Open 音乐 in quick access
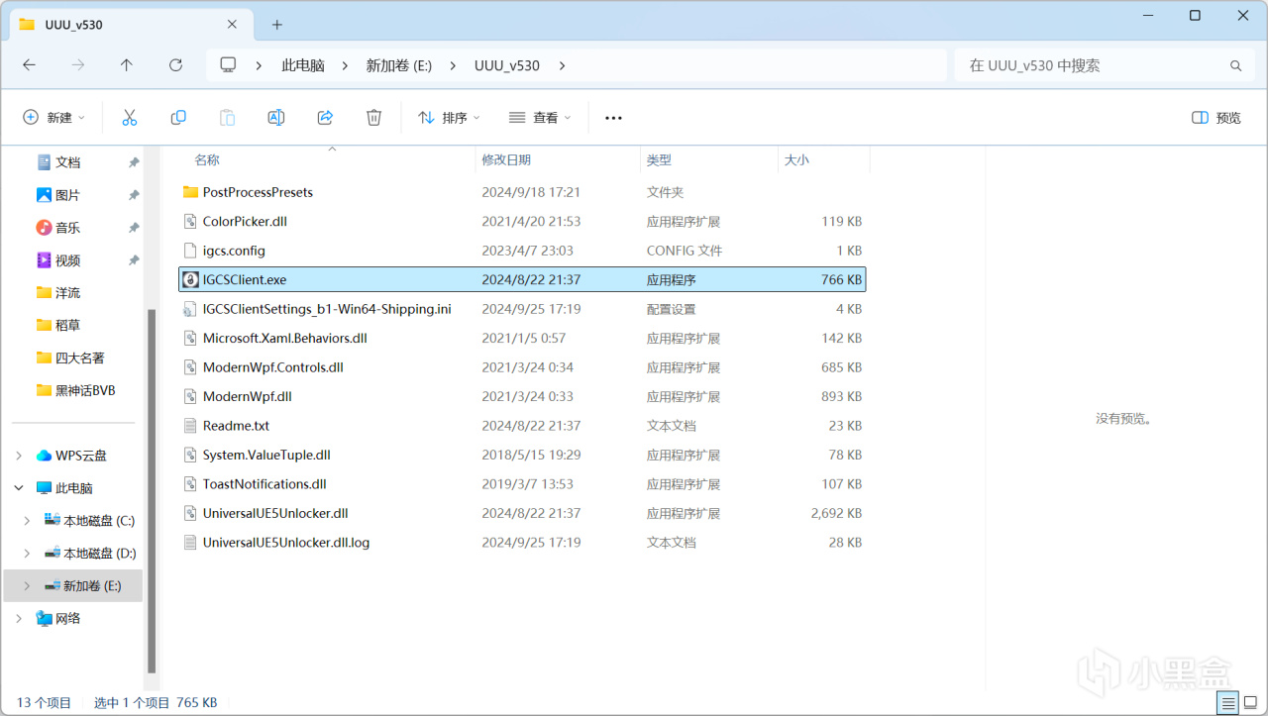The width and height of the screenshot is (1268, 716). tap(67, 228)
